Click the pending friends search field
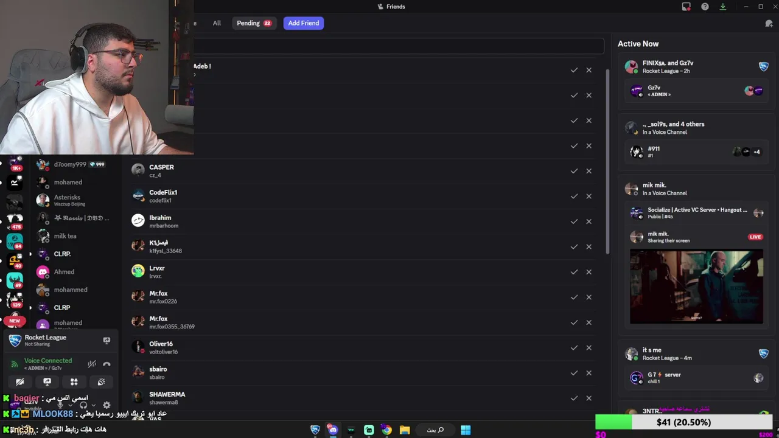The width and height of the screenshot is (779, 438). coord(399,46)
